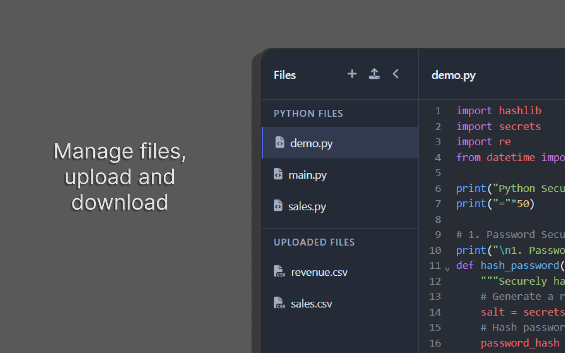Viewport: 565px width, 353px height.
Task: Click the file icon next to main.py
Action: coord(278,174)
